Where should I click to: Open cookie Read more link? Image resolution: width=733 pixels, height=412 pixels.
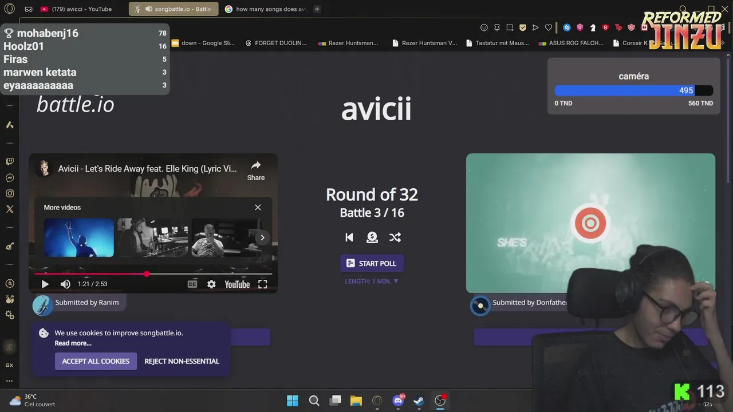[x=73, y=343]
